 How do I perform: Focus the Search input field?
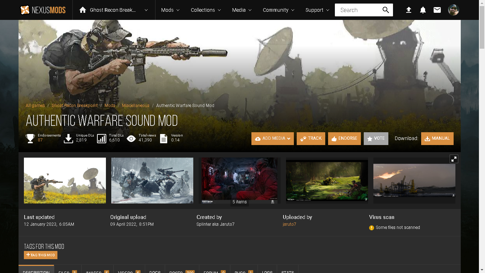point(358,10)
